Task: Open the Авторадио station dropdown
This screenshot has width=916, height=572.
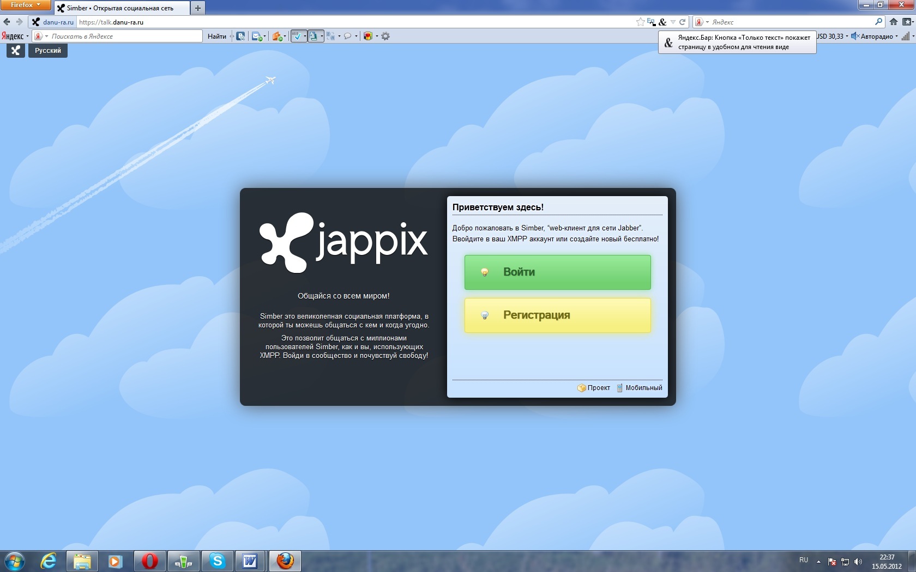Action: click(x=879, y=36)
